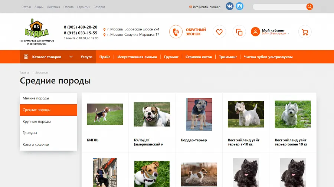334x187 pixels.
Task: Click the Регистрация link
Action: point(279,33)
